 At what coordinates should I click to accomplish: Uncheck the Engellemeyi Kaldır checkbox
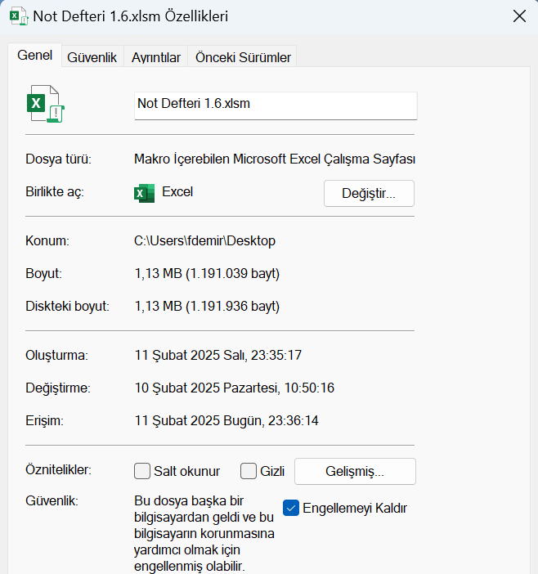click(x=291, y=508)
